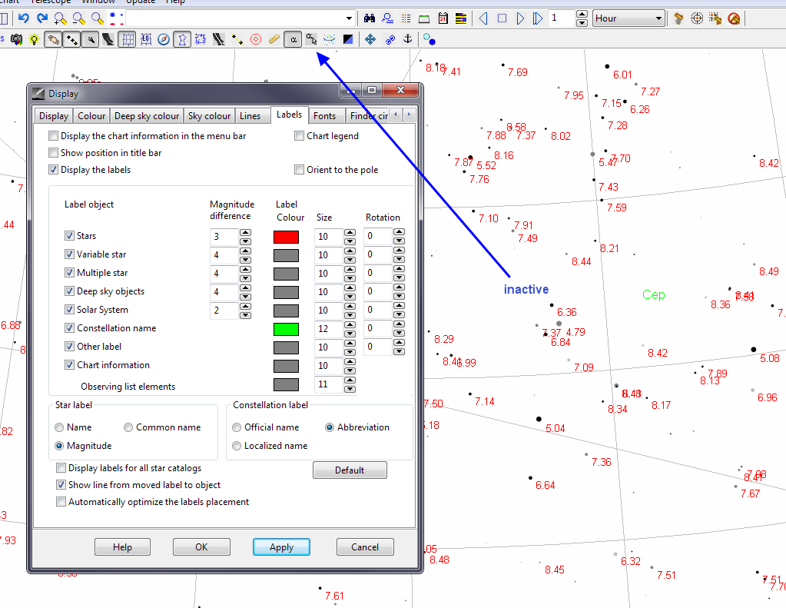Switch to the Deep sky colour tab
Image resolution: width=786 pixels, height=608 pixels.
[147, 116]
